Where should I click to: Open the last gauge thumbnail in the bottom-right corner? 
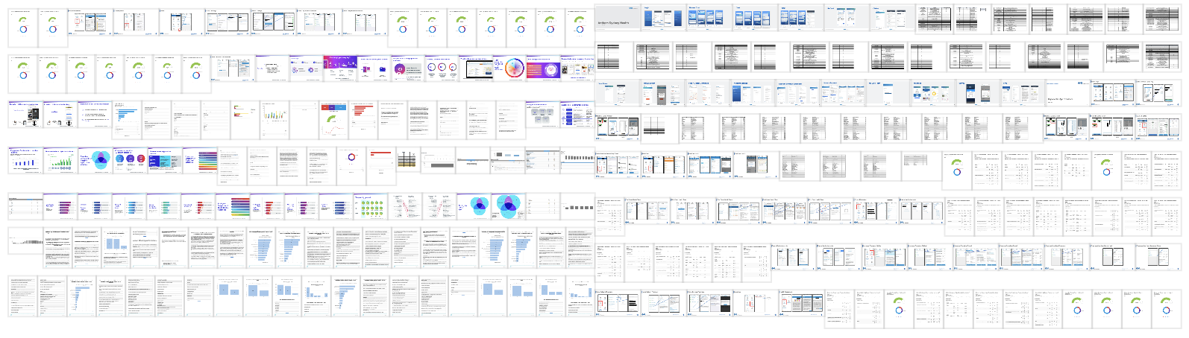(x=1165, y=308)
